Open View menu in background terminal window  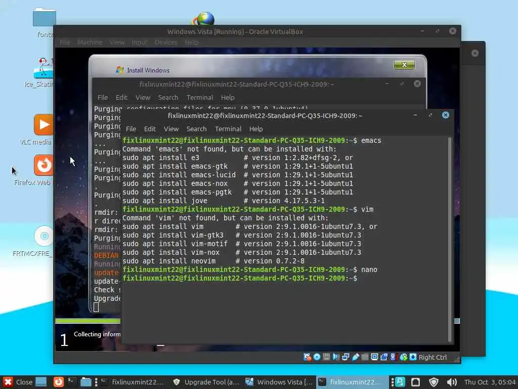point(143,98)
